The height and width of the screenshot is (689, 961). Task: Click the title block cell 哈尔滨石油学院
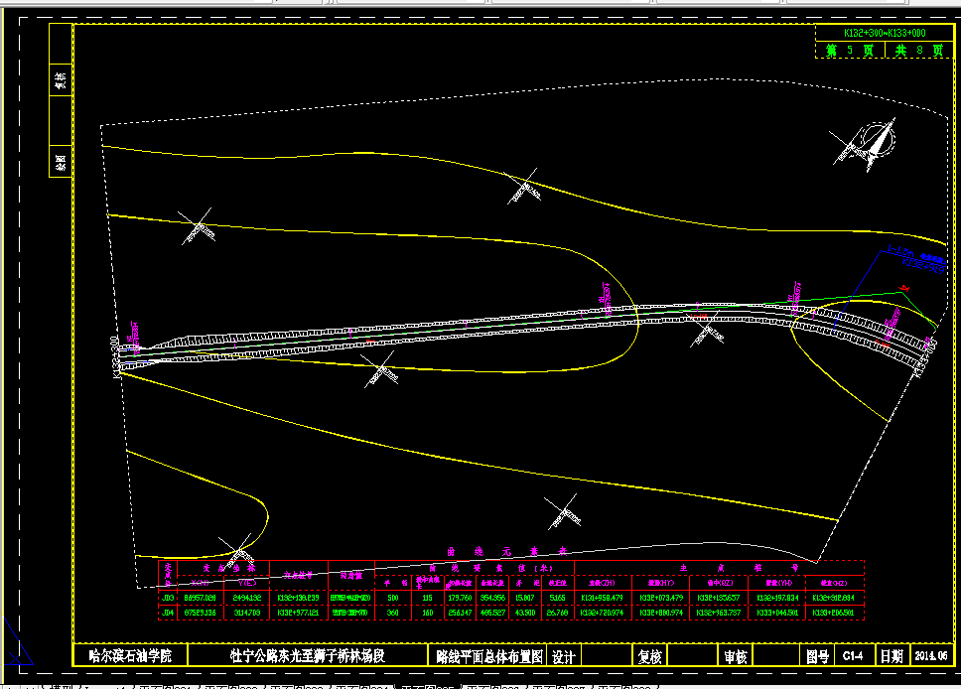click(130, 656)
